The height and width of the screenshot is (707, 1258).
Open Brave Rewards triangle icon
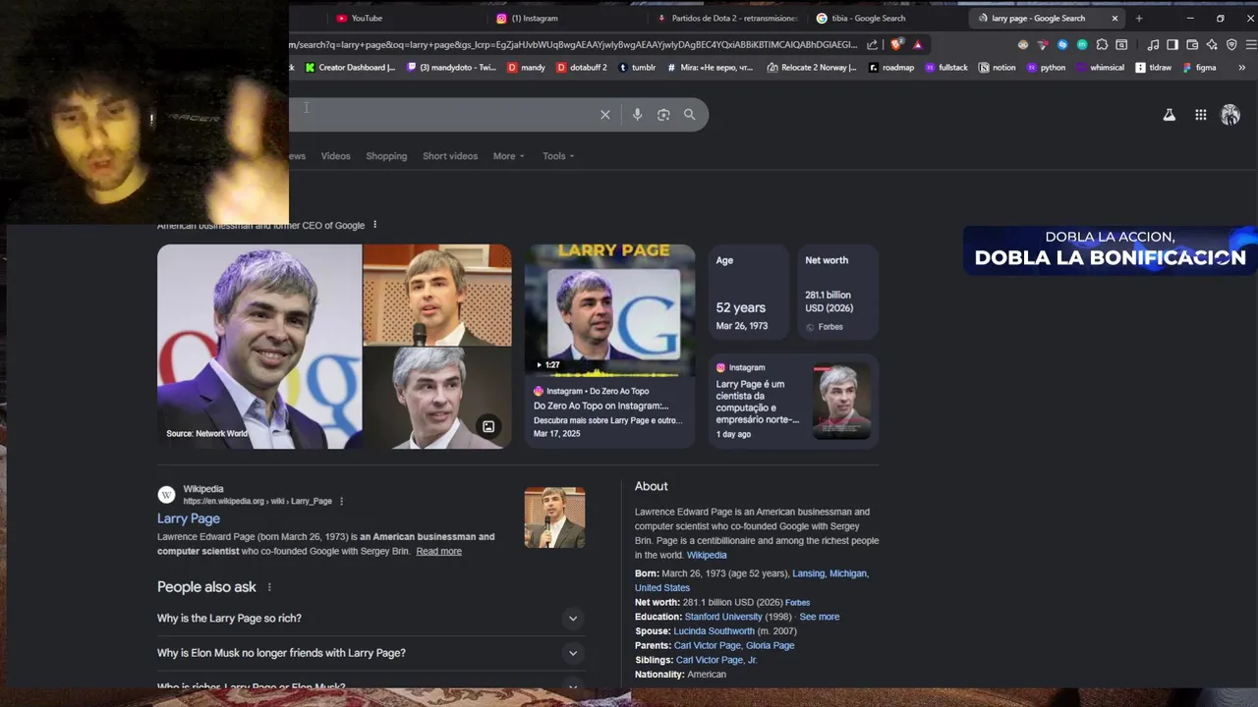tap(918, 44)
